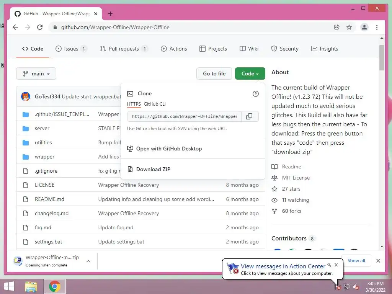Click the scrollbar down arrow

[382, 247]
